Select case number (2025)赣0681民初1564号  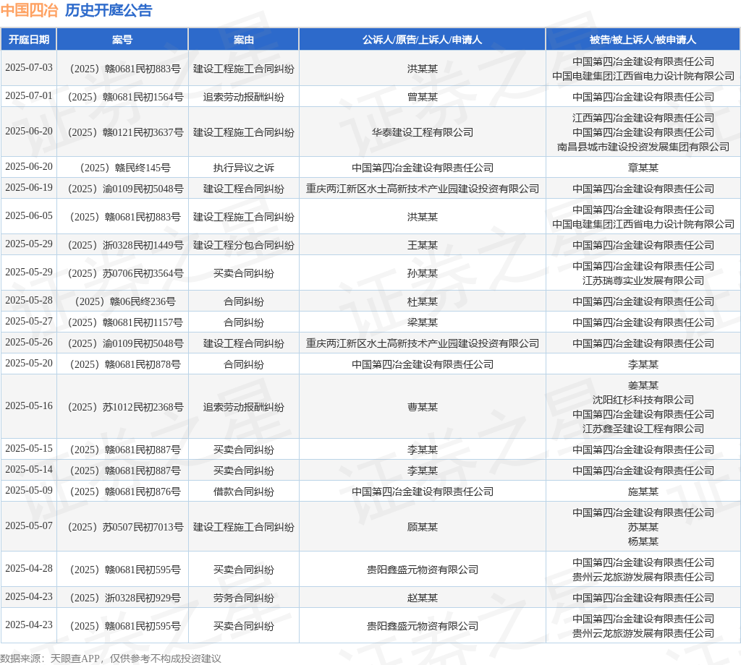click(125, 97)
